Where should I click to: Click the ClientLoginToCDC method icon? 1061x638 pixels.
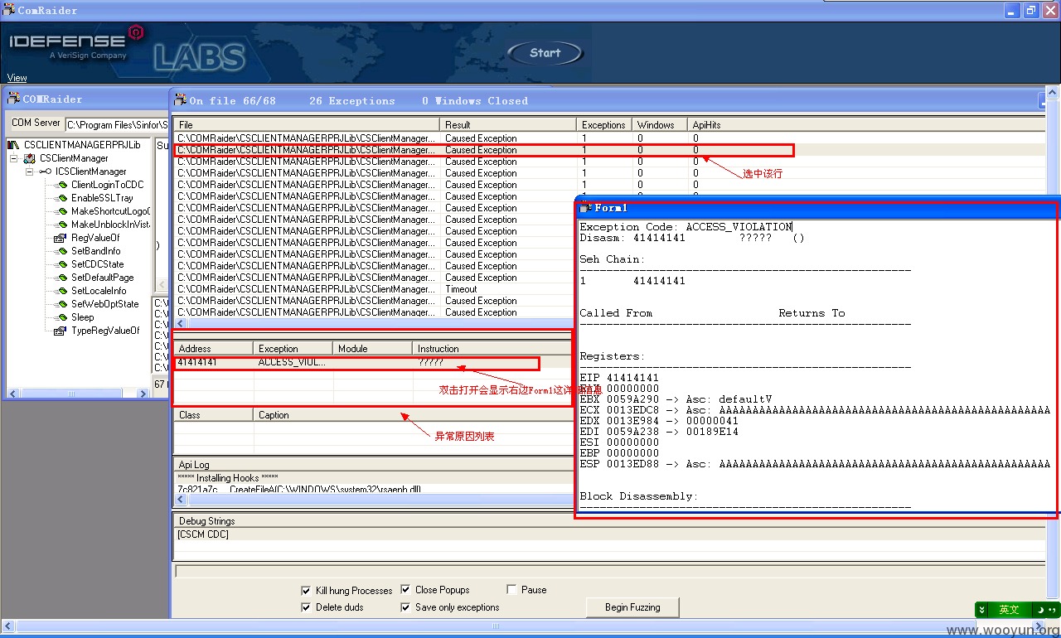pos(61,185)
